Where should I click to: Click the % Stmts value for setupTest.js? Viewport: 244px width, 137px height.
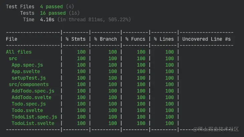[x=81, y=78]
